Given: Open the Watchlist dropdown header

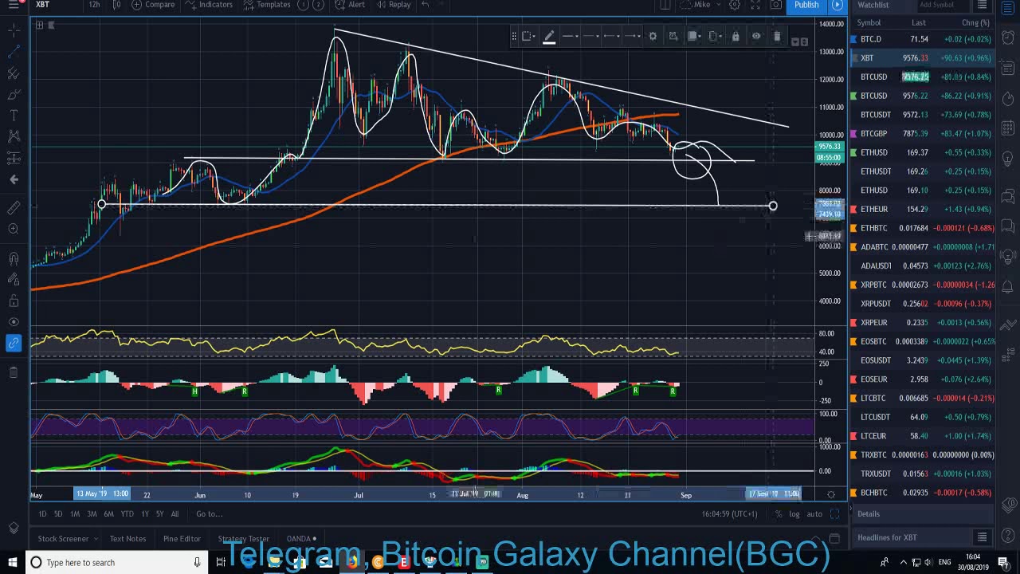Looking at the screenshot, I should tap(873, 5).
